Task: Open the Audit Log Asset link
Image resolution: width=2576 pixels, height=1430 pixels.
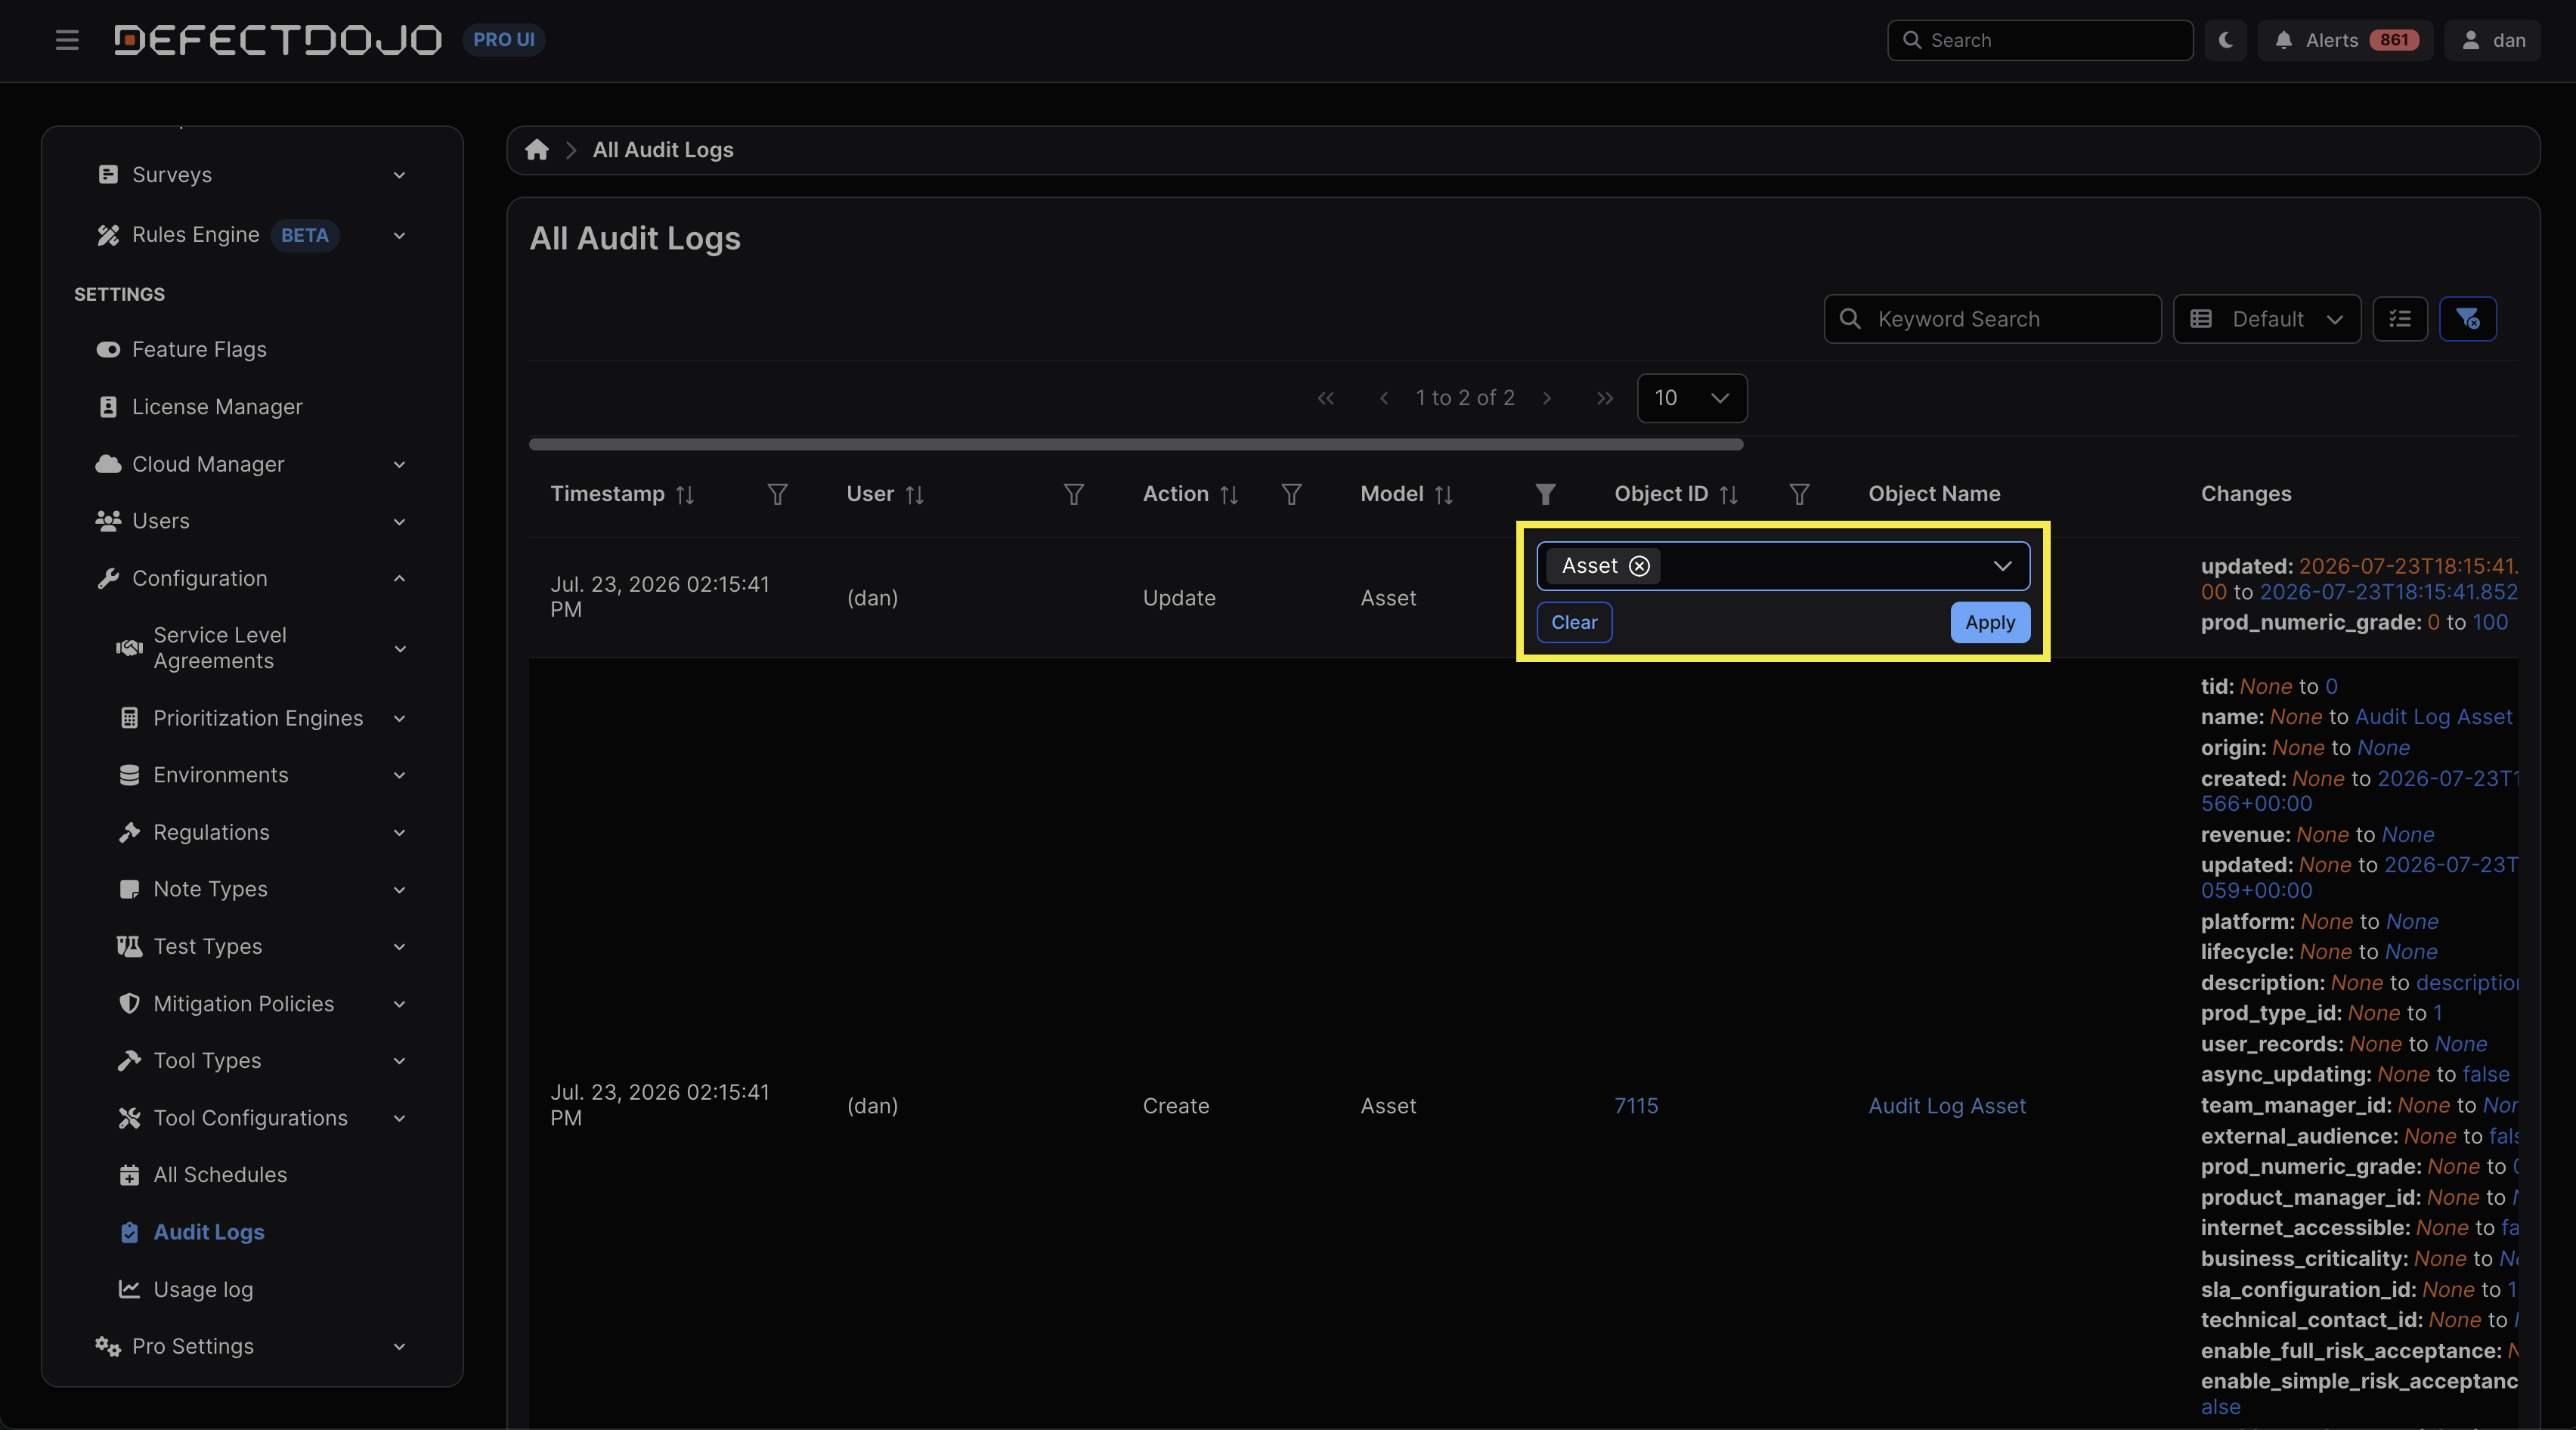Action: click(x=1946, y=1105)
